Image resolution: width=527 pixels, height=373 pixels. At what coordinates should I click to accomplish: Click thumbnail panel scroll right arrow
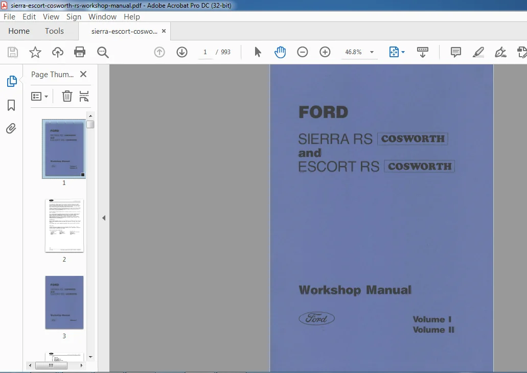point(81,365)
